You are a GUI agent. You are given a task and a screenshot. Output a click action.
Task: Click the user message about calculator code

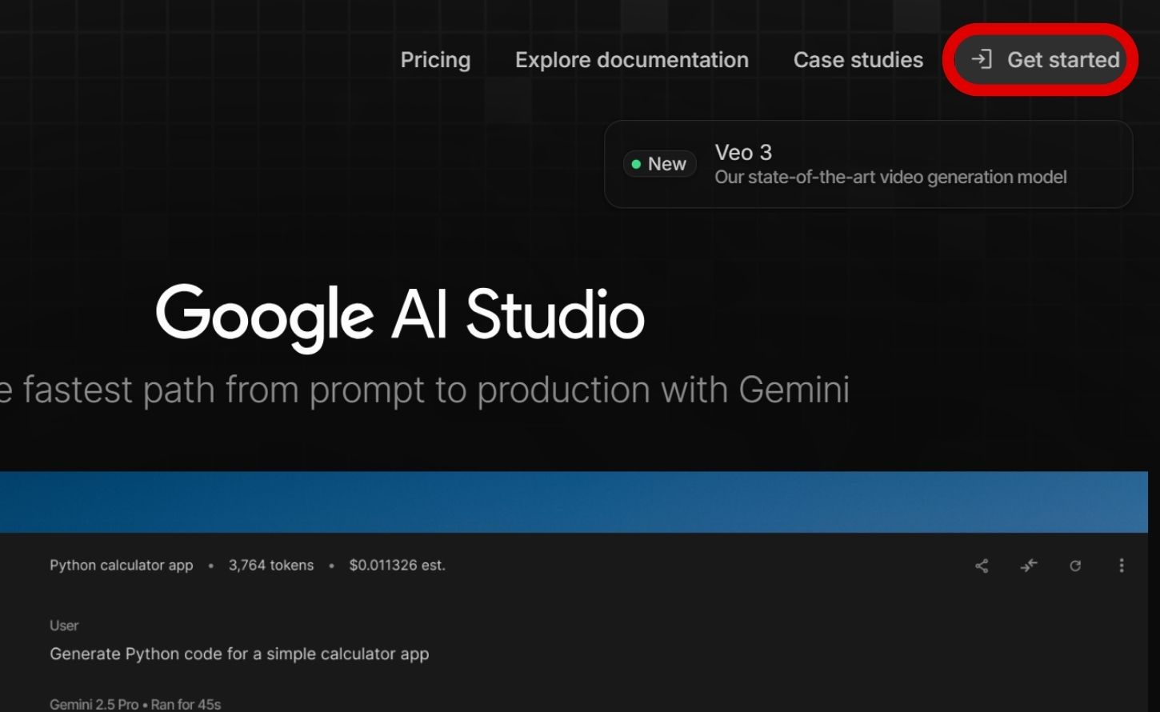tap(239, 654)
